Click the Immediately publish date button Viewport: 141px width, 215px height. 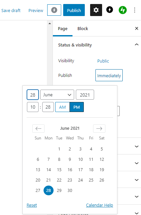109,75
